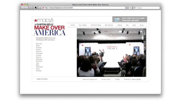Click the Evernote elephant toolbar icon
181x101 pixels.
click(x=35, y=8)
